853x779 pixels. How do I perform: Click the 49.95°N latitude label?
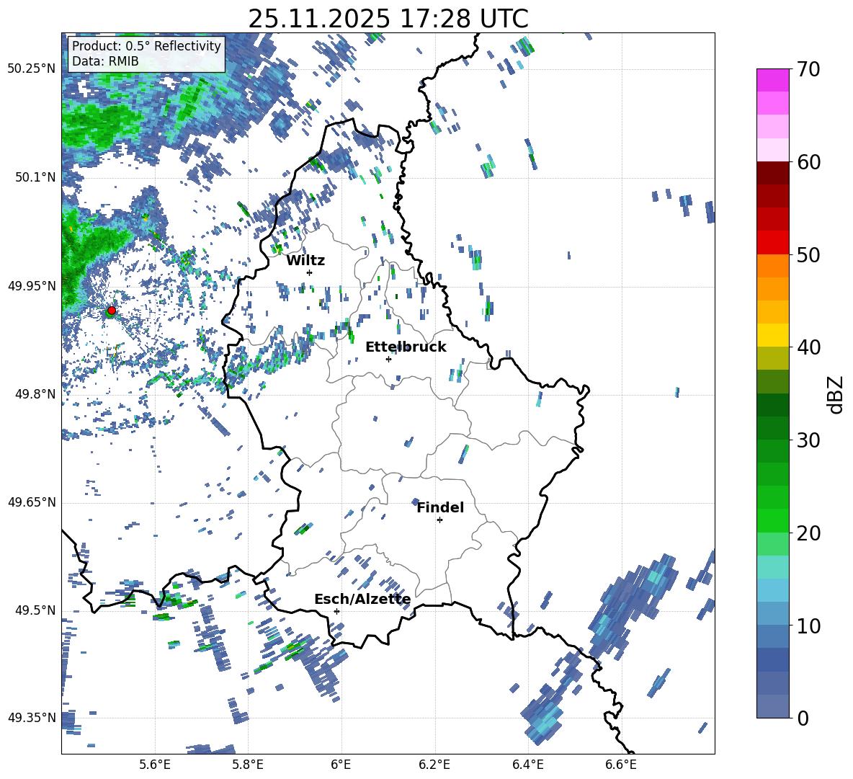click(32, 286)
